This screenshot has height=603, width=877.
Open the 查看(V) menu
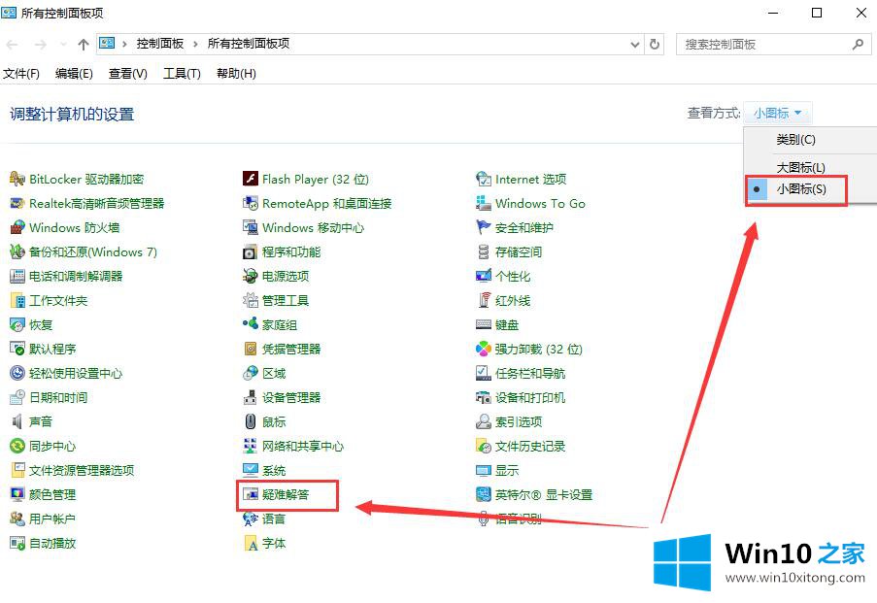click(127, 74)
